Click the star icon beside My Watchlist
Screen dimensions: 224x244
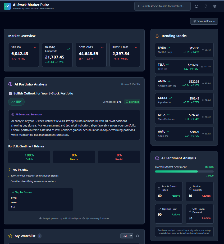coord(10,236)
